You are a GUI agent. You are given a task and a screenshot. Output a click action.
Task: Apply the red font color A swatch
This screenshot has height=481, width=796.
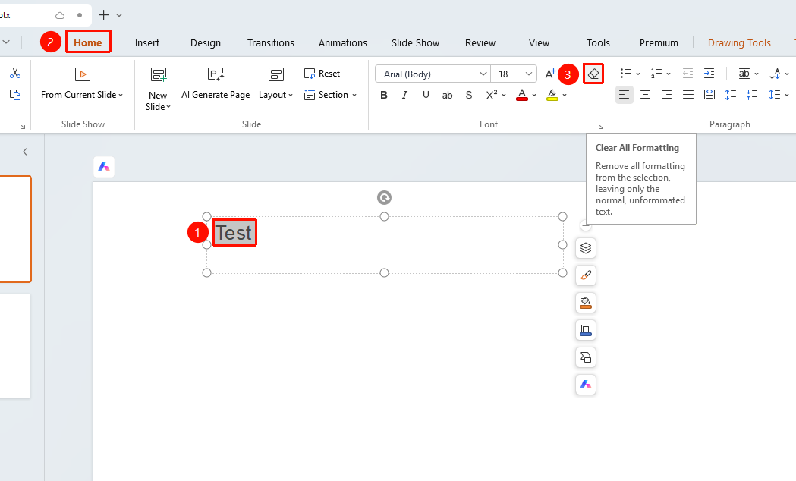tap(522, 95)
